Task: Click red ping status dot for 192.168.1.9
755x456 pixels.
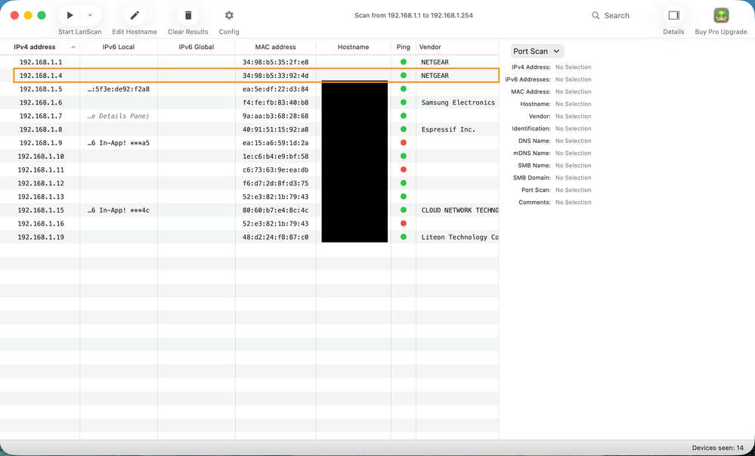Action: pyautogui.click(x=404, y=143)
